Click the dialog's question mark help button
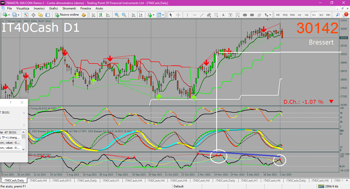This screenshot has height=189, width=350. [x=11, y=102]
